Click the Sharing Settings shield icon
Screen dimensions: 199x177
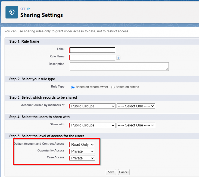[x=12, y=12]
